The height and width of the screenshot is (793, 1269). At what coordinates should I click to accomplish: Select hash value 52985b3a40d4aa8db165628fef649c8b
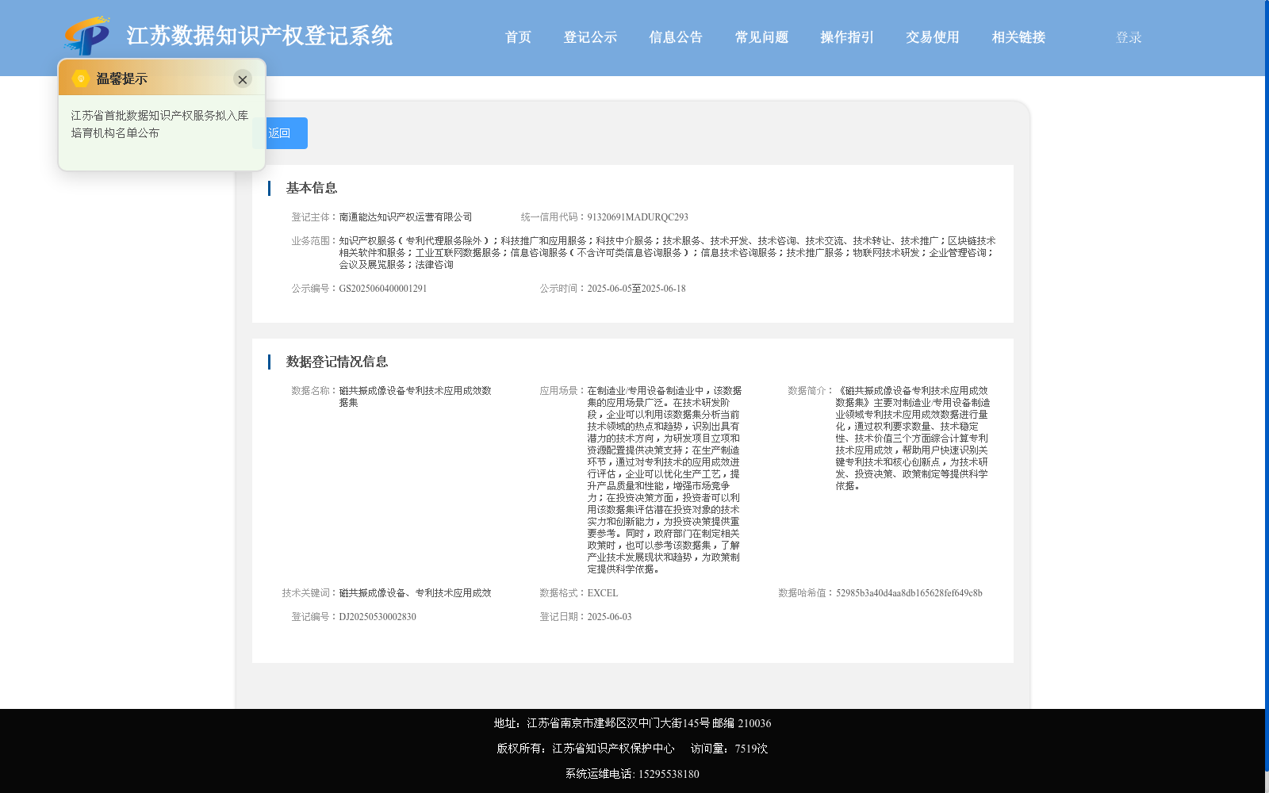pos(909,593)
